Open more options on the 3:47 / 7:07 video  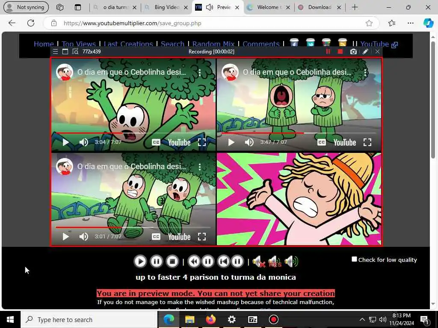coord(365,73)
